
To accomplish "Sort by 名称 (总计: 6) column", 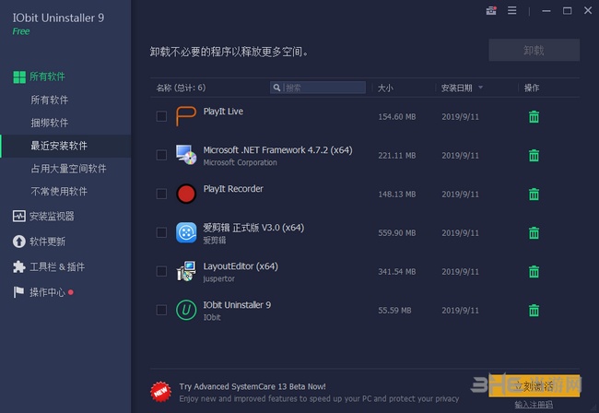I will coord(181,88).
